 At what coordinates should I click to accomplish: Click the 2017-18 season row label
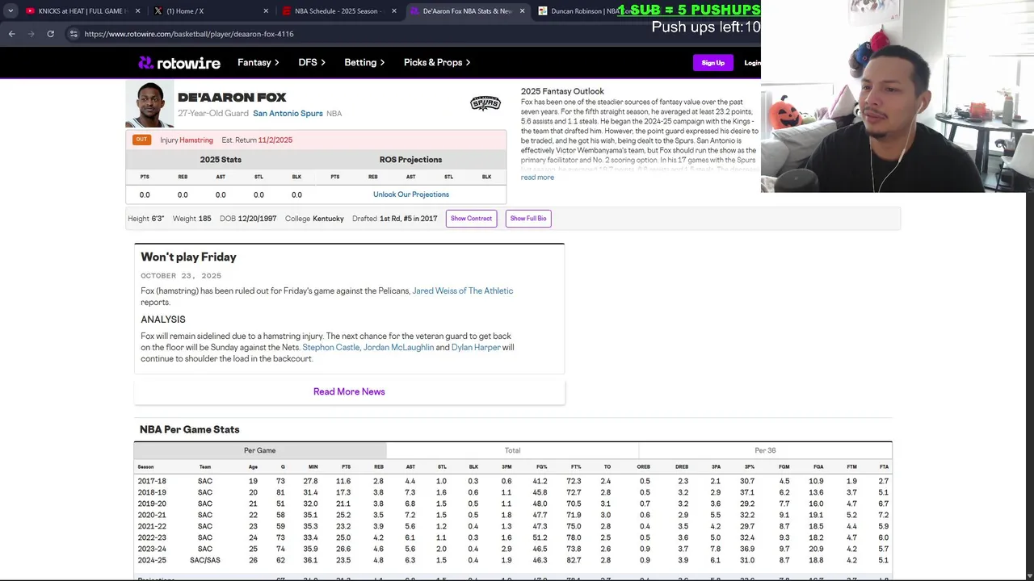coord(152,481)
